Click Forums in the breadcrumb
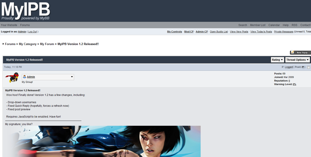This screenshot has width=311, height=157. coord(10,44)
